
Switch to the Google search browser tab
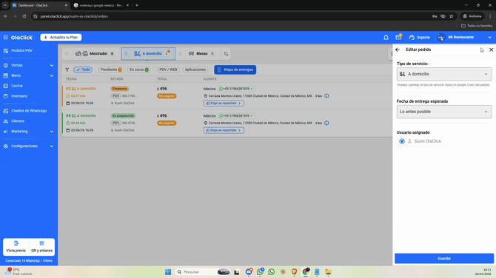[101, 5]
